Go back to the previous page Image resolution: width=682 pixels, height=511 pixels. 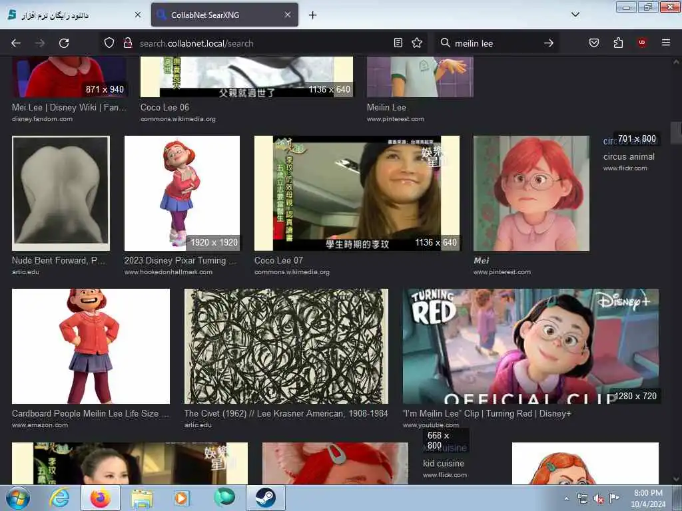(x=16, y=43)
